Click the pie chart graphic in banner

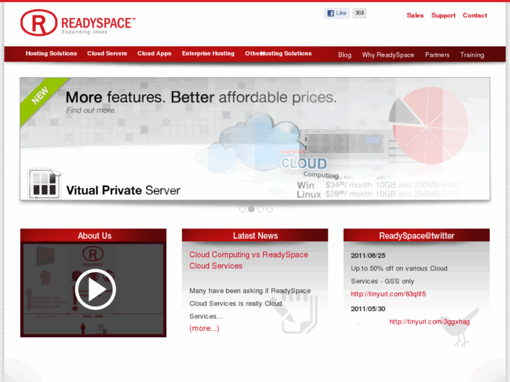[429, 125]
